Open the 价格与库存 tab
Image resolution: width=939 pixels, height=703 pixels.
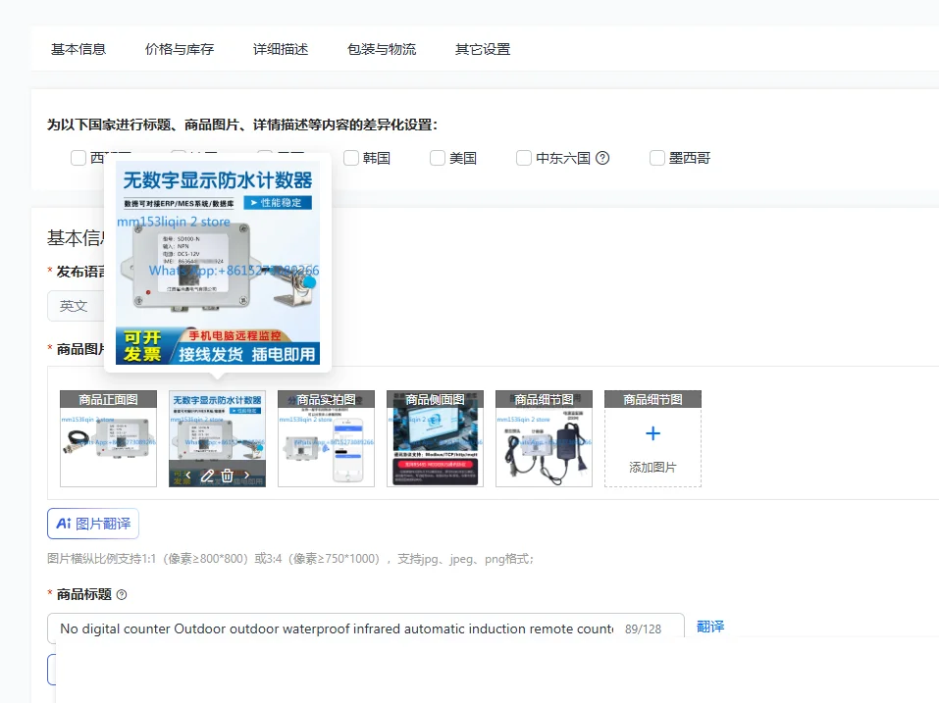(x=180, y=49)
